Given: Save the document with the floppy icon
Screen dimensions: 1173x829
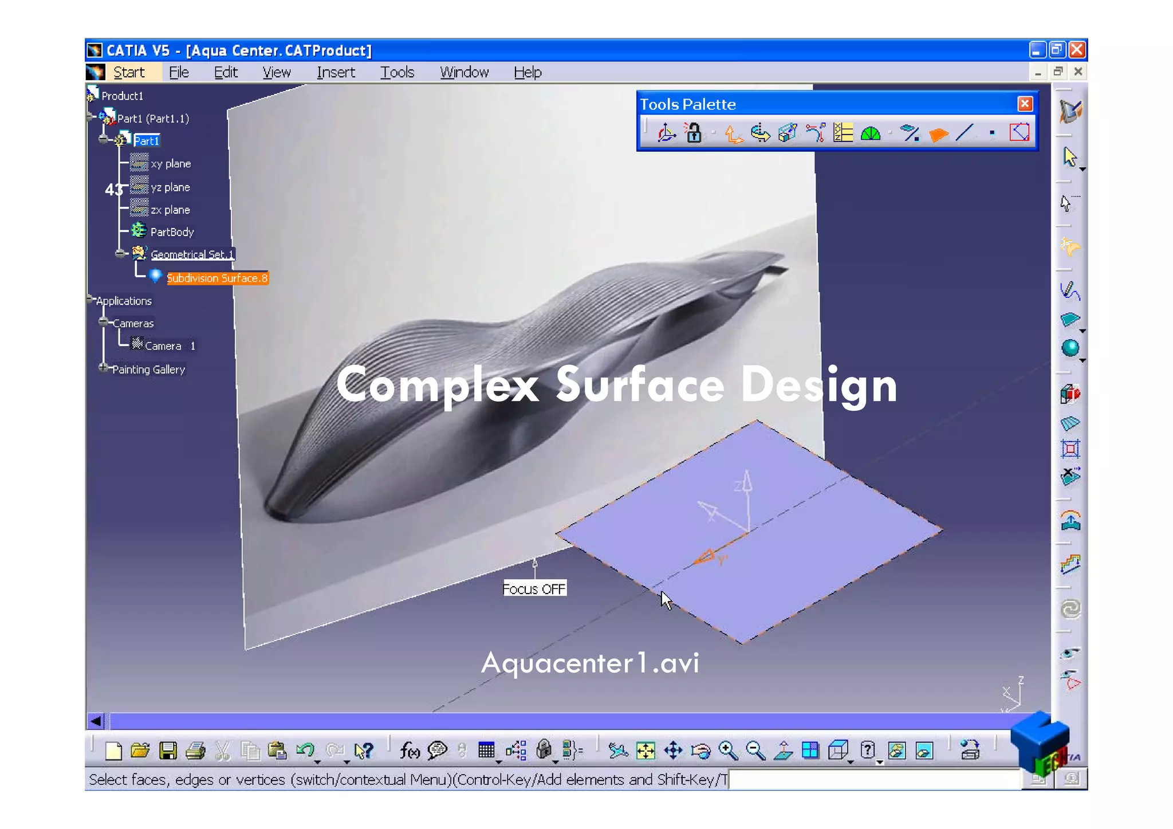Looking at the screenshot, I should pyautogui.click(x=168, y=751).
